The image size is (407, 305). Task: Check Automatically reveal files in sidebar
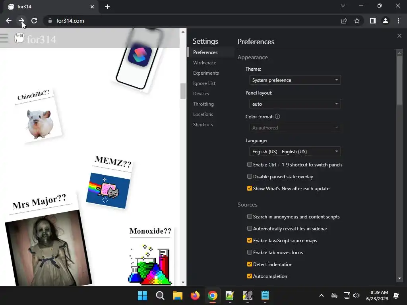(250, 228)
